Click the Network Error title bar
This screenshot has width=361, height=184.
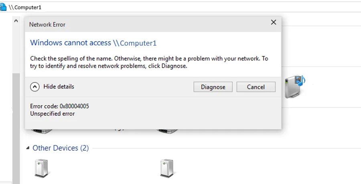pos(147,24)
